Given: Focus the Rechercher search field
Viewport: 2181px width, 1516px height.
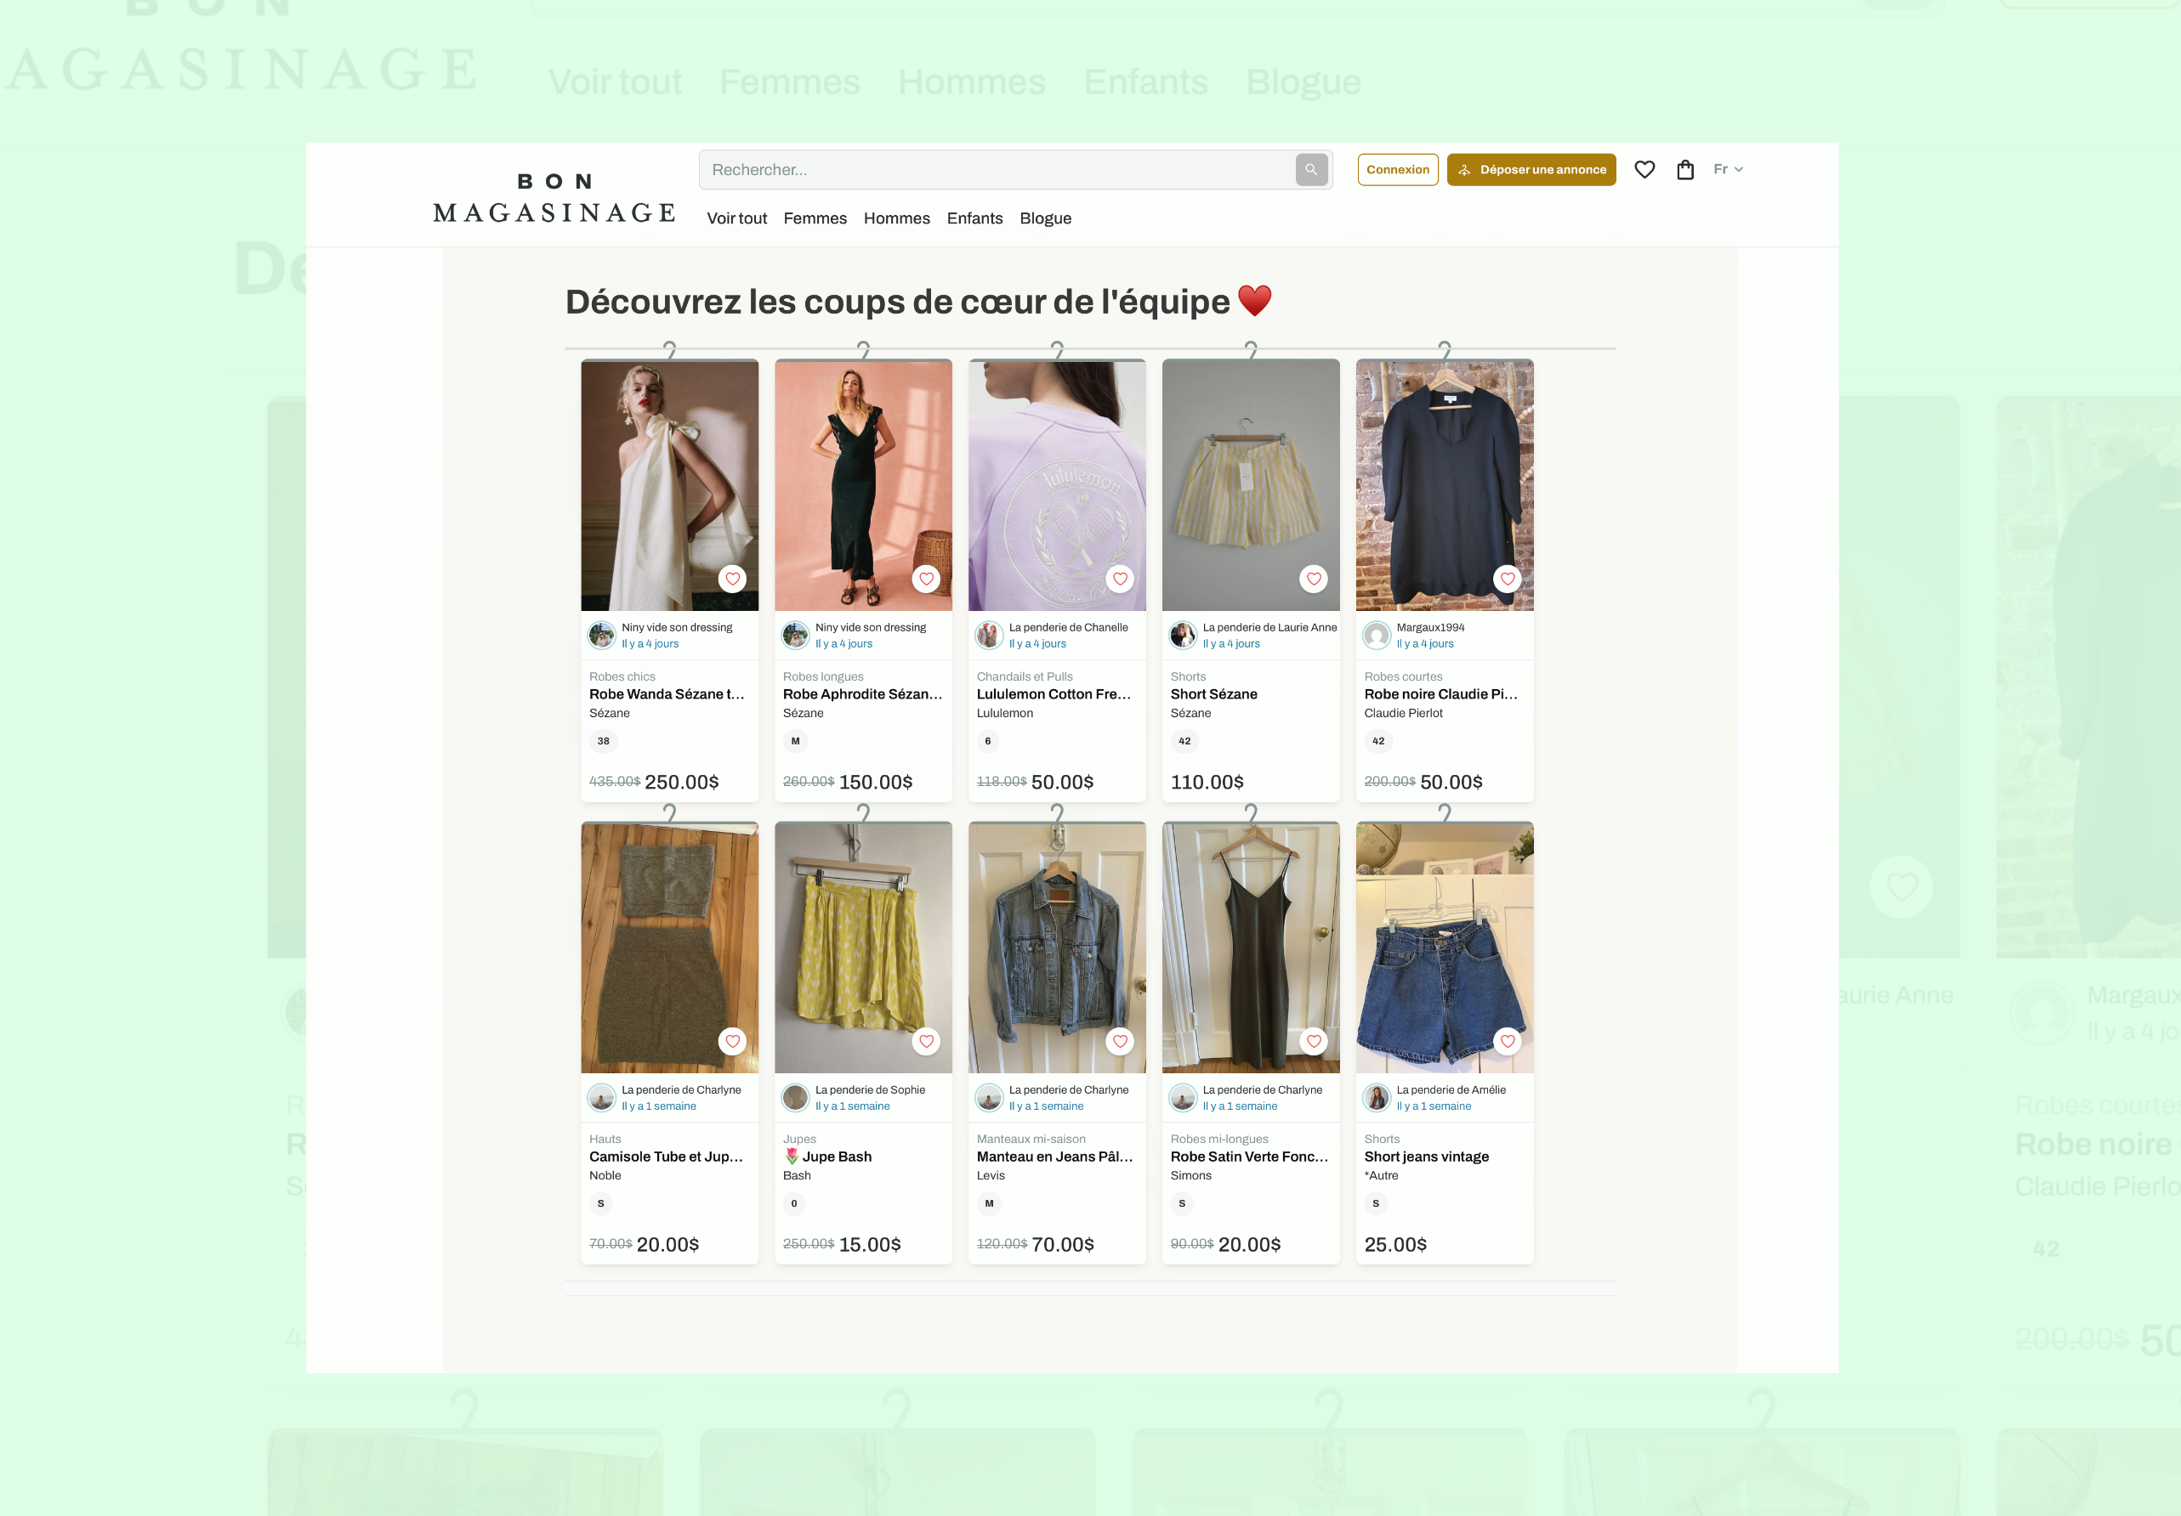Looking at the screenshot, I should [x=997, y=170].
